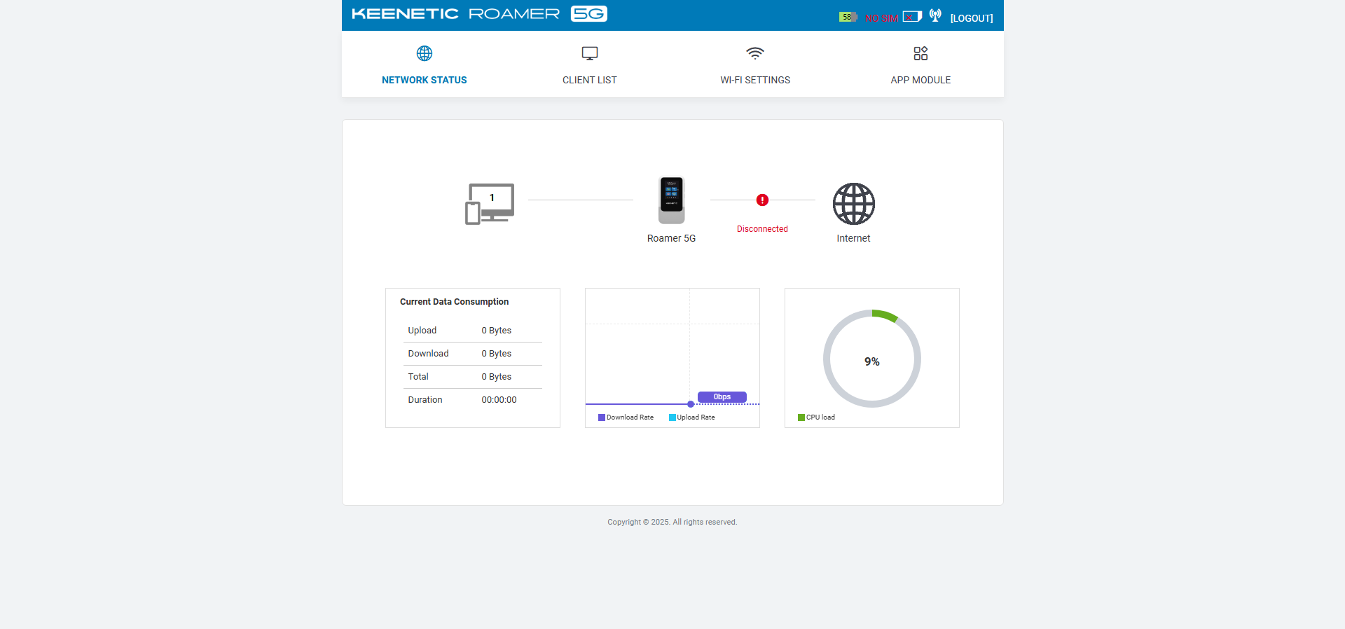Image resolution: width=1345 pixels, height=629 pixels.
Task: Go to the APP MODULE tab
Action: click(920, 80)
